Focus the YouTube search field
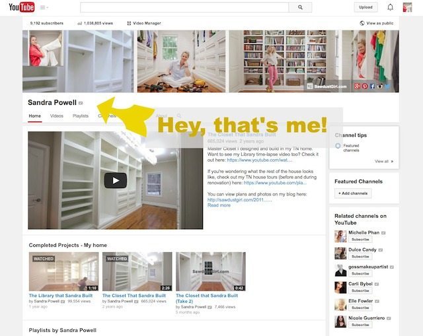The width and height of the screenshot is (423, 336). pos(184,7)
